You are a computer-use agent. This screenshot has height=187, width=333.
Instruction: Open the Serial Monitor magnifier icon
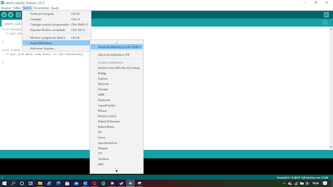tap(326, 15)
